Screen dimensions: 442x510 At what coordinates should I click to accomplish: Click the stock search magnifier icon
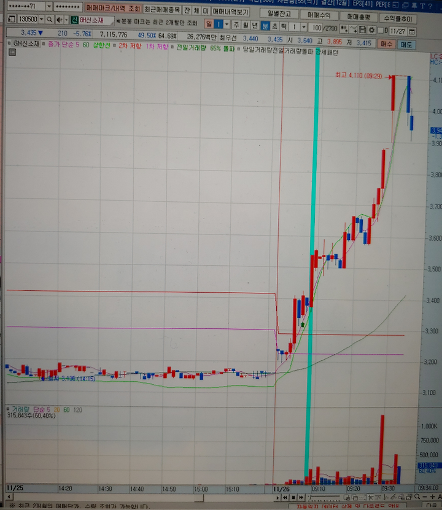(x=50, y=20)
